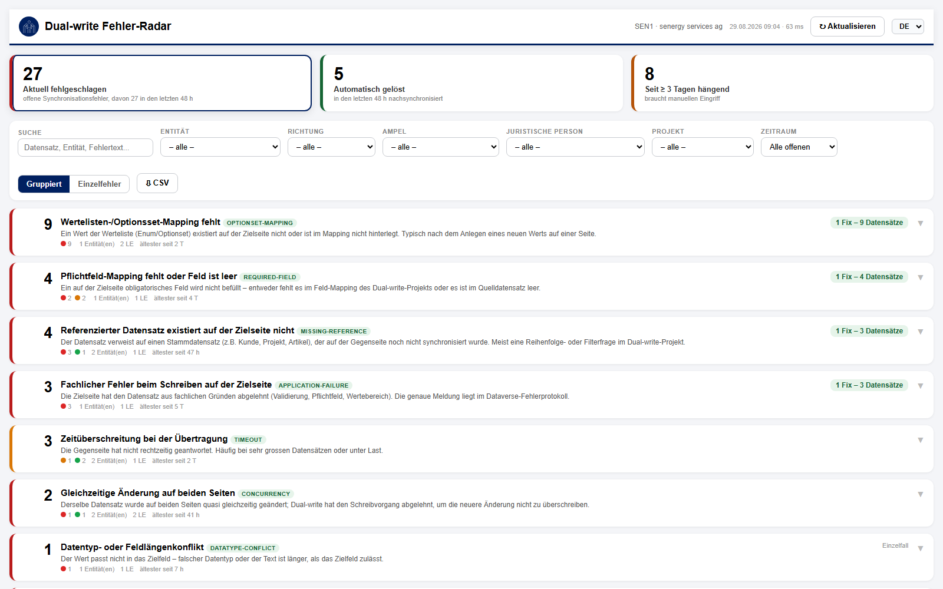Screen dimensions: 943x589
Task: Download the CSV export
Action: 157,183
